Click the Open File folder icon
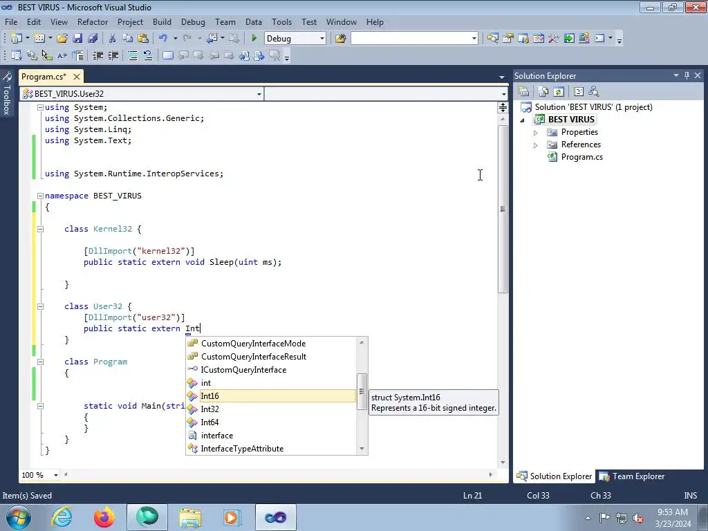Screen dimensions: 708x531 point(62,39)
